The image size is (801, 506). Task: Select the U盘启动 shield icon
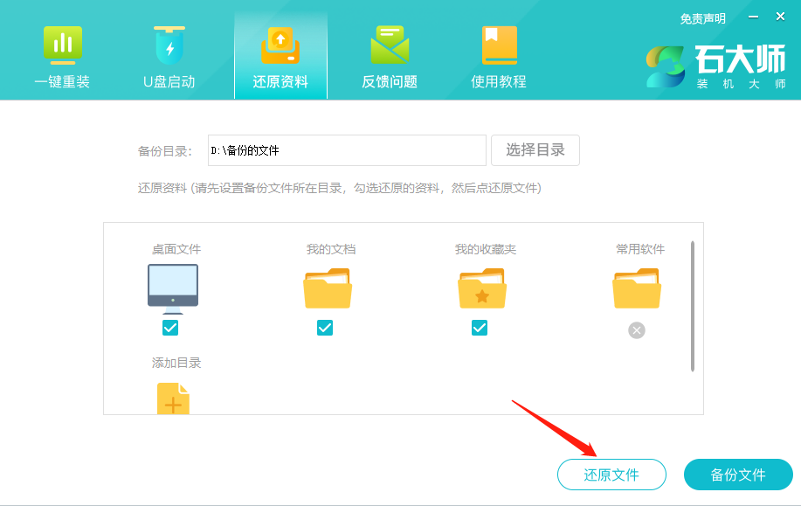(x=169, y=45)
